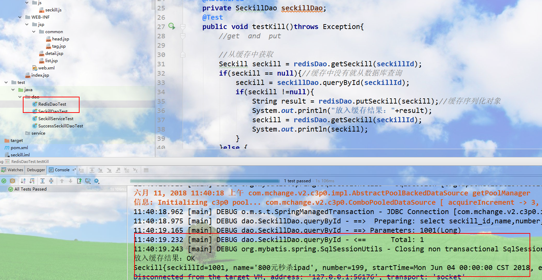Open head.jsp file
The height and width of the screenshot is (280, 542).
tap(57, 39)
